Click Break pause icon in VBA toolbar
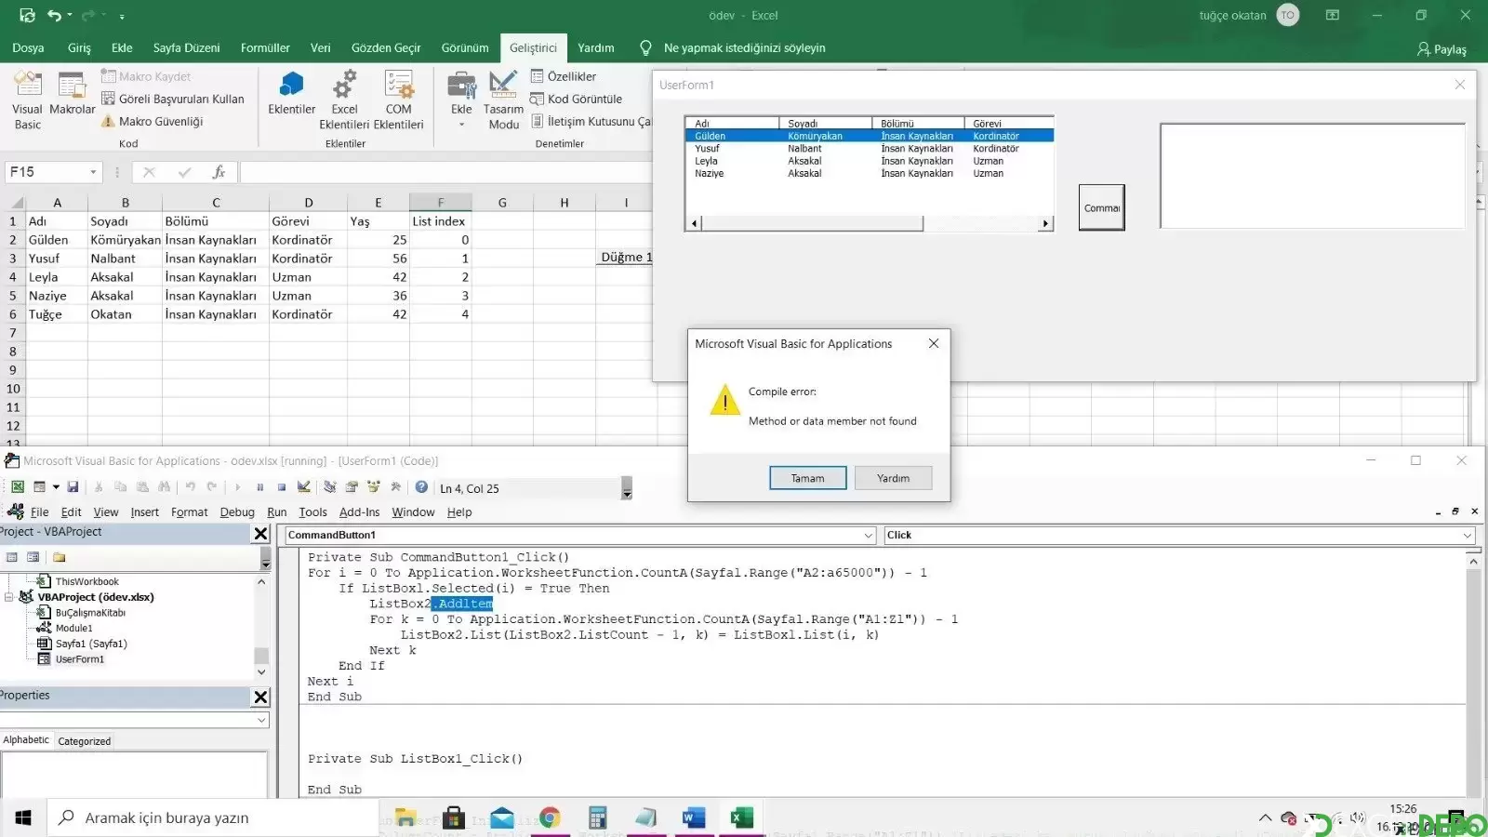 pyautogui.click(x=259, y=487)
